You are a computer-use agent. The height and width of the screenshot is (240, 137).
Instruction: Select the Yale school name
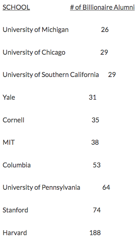9,97
